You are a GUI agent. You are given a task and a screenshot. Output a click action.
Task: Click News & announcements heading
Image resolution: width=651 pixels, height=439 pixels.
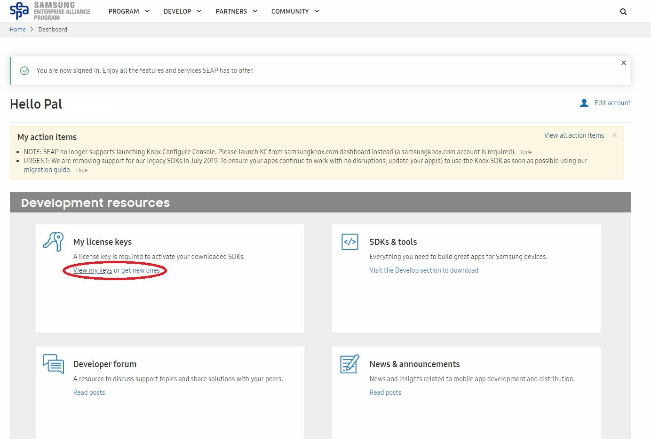(x=414, y=364)
